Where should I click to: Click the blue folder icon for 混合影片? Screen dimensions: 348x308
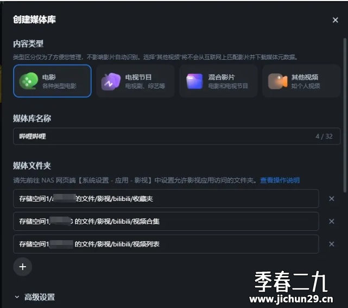[195, 81]
